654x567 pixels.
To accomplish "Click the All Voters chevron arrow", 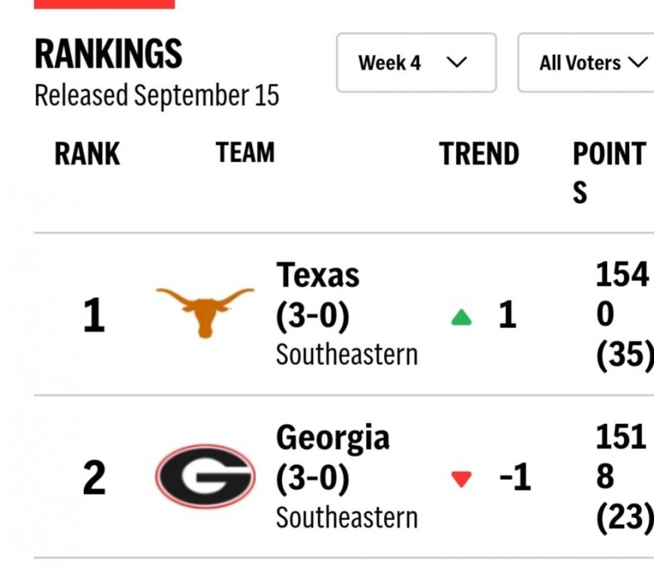I will point(637,63).
